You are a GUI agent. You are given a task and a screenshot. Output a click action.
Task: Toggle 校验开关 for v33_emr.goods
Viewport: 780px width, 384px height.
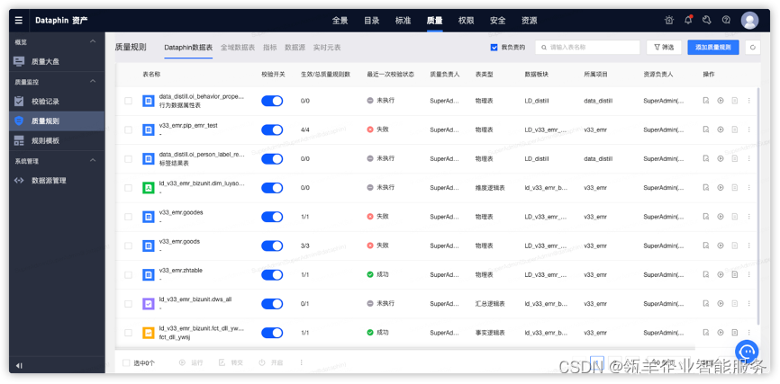click(272, 246)
